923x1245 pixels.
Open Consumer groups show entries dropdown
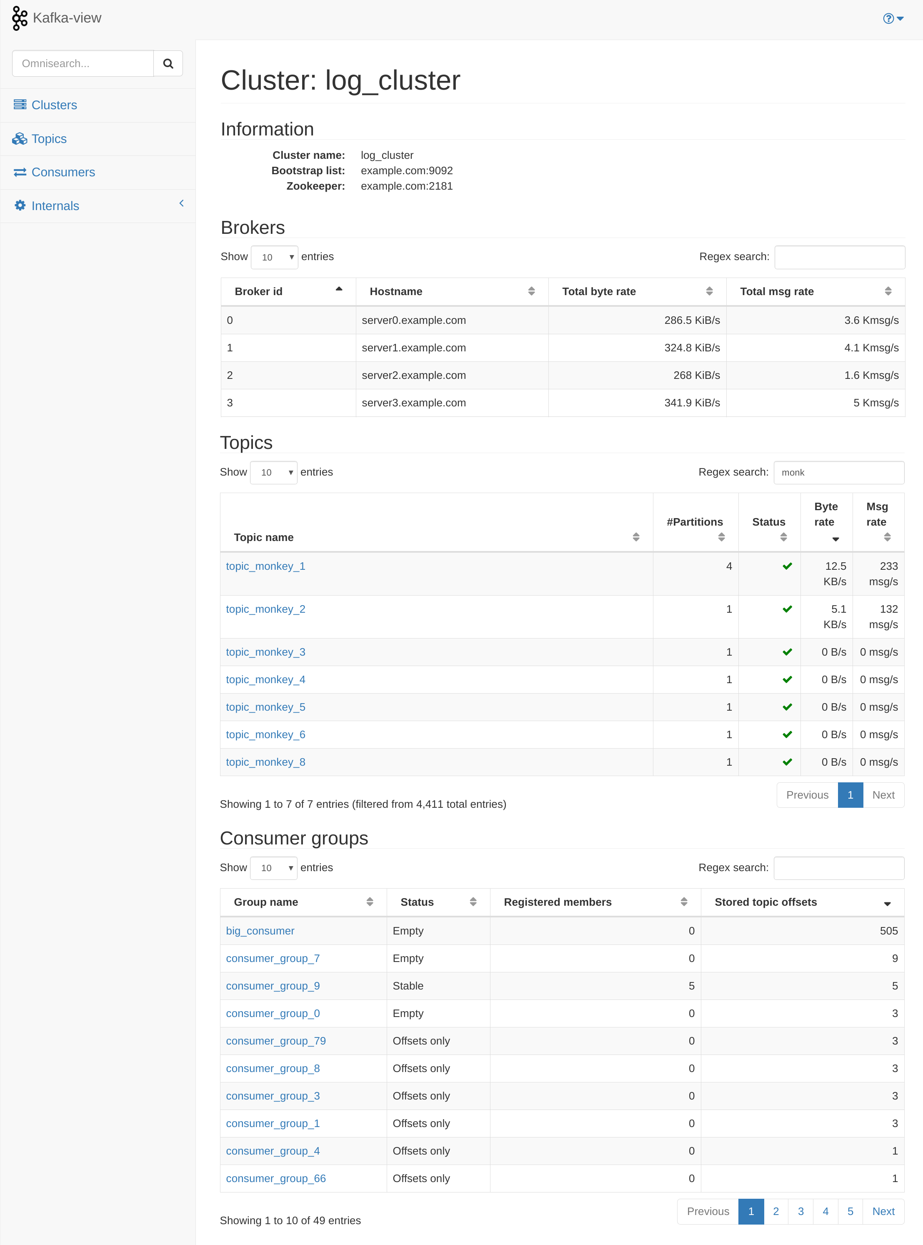pos(273,868)
